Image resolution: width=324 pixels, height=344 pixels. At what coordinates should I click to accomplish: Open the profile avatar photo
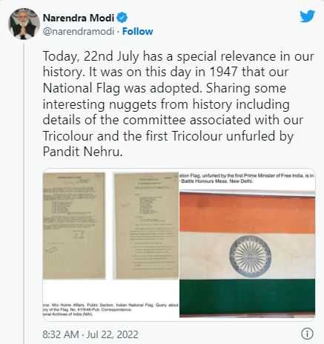(24, 24)
